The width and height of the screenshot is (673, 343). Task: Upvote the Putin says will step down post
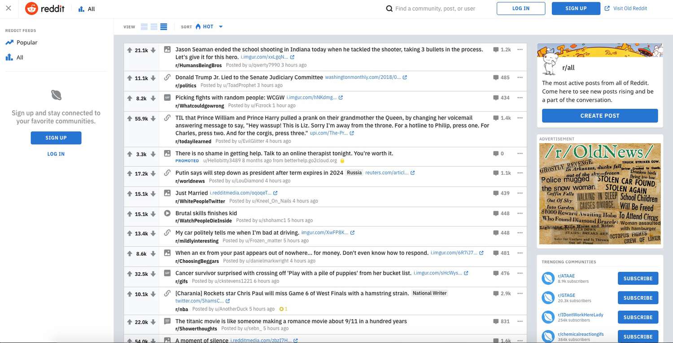coord(130,174)
